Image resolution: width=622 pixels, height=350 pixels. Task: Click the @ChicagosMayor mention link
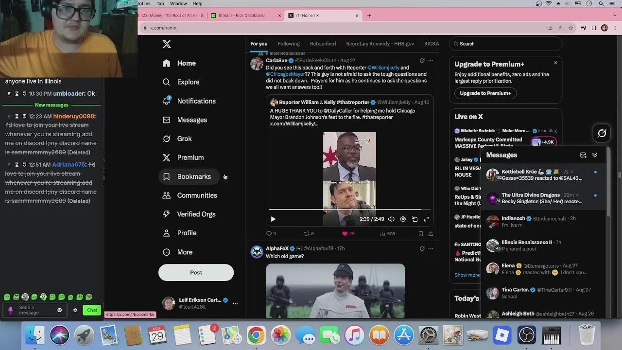tap(285, 74)
